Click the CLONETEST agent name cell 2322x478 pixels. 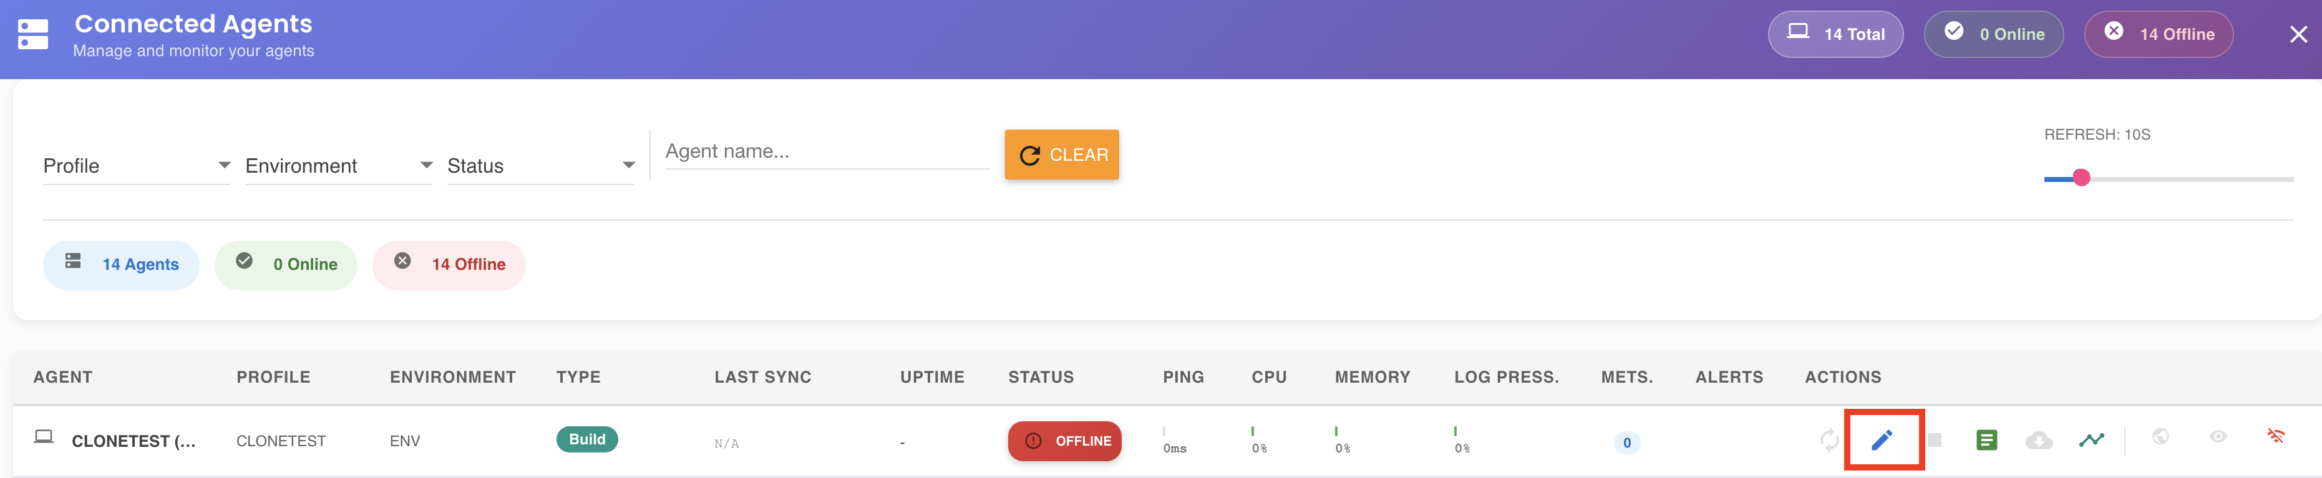pyautogui.click(x=134, y=441)
